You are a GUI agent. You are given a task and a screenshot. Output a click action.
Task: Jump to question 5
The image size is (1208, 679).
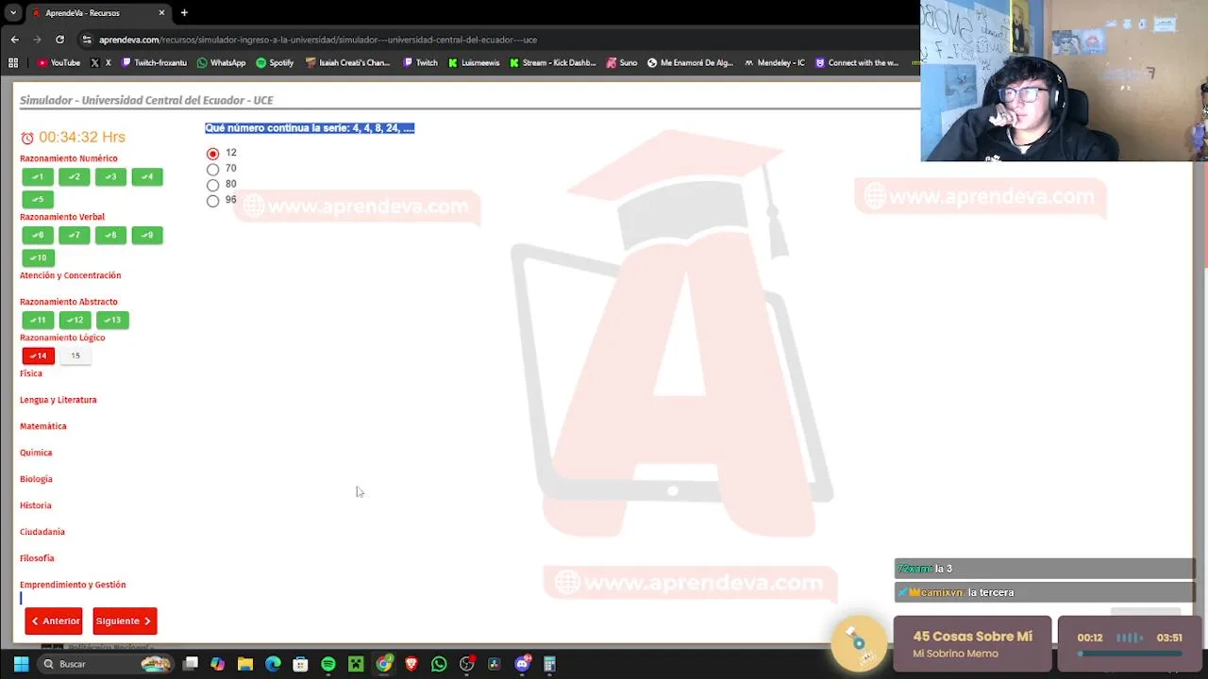point(38,199)
